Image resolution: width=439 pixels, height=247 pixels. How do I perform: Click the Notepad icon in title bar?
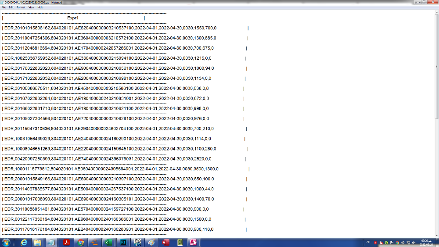[x=2, y=2]
